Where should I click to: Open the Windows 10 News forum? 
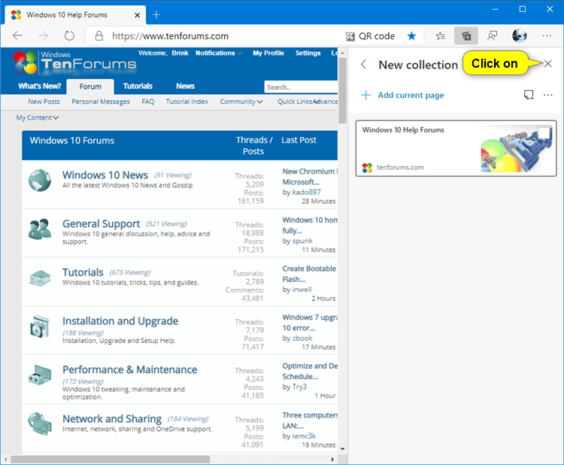coord(105,175)
